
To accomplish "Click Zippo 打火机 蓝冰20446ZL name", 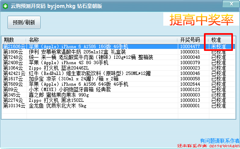I will pyautogui.click(x=59, y=68).
